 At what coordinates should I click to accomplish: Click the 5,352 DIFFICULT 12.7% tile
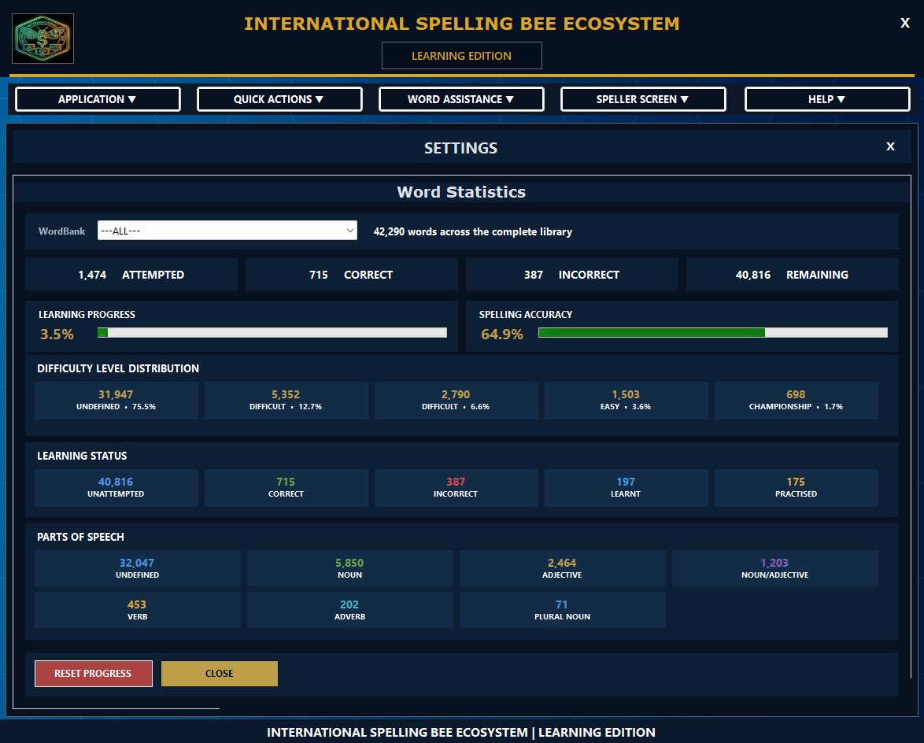click(x=286, y=400)
